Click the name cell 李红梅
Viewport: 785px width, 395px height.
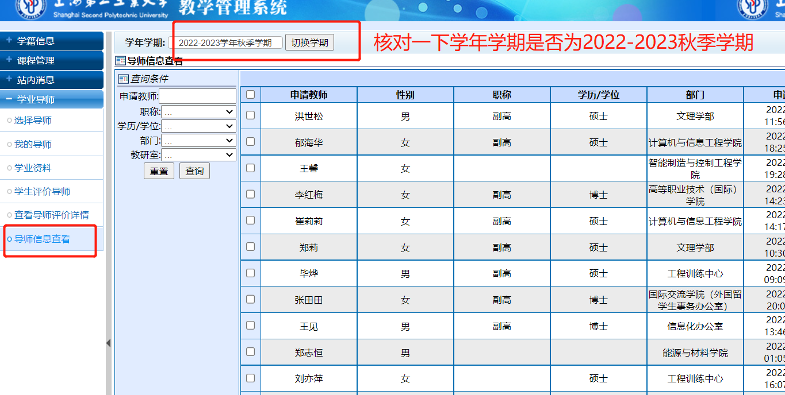tap(309, 195)
